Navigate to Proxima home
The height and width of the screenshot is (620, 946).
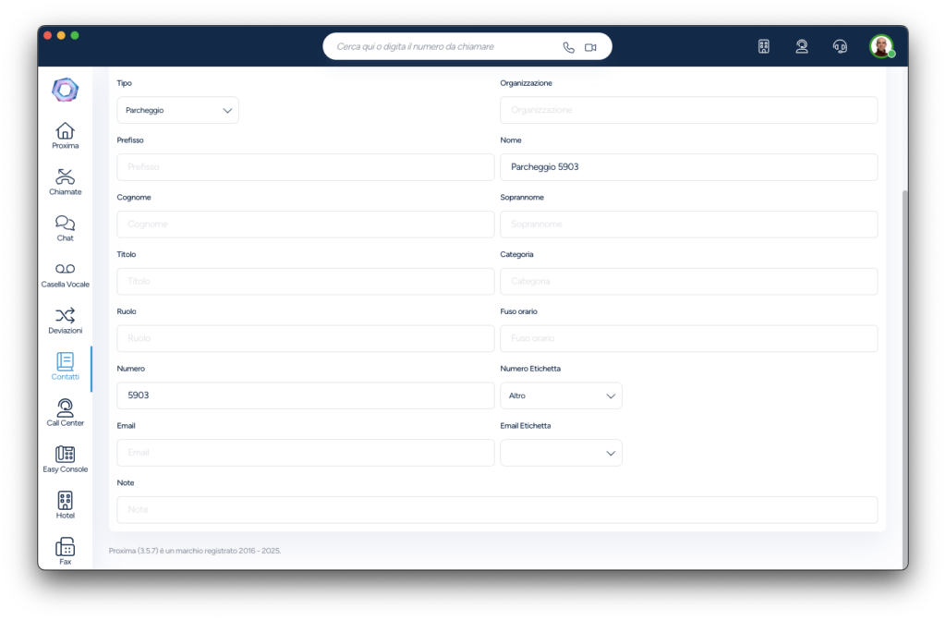[65, 136]
